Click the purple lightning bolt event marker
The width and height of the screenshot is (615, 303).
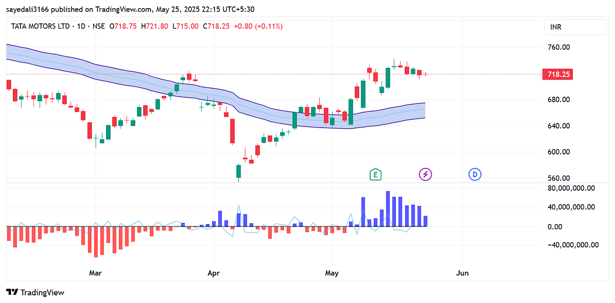point(426,174)
